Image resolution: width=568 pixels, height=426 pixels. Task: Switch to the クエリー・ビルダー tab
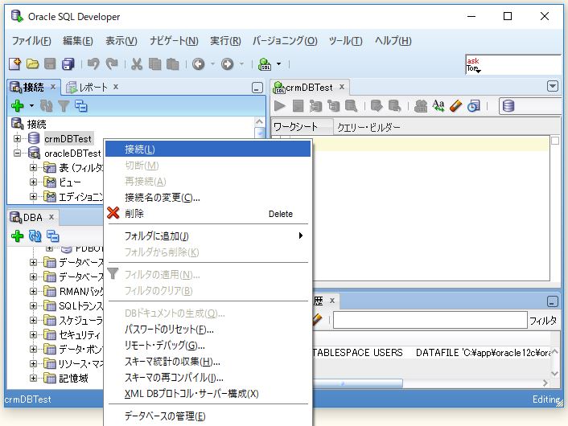tap(368, 127)
